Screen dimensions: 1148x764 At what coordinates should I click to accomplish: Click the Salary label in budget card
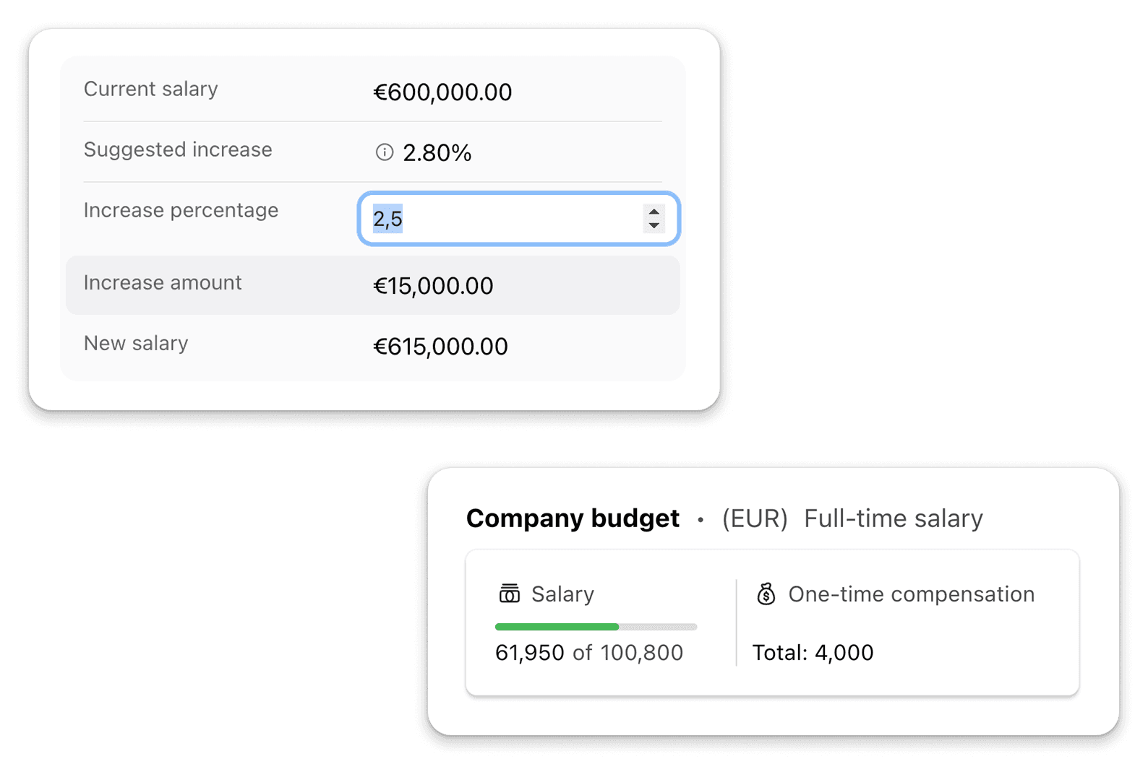[x=562, y=594]
